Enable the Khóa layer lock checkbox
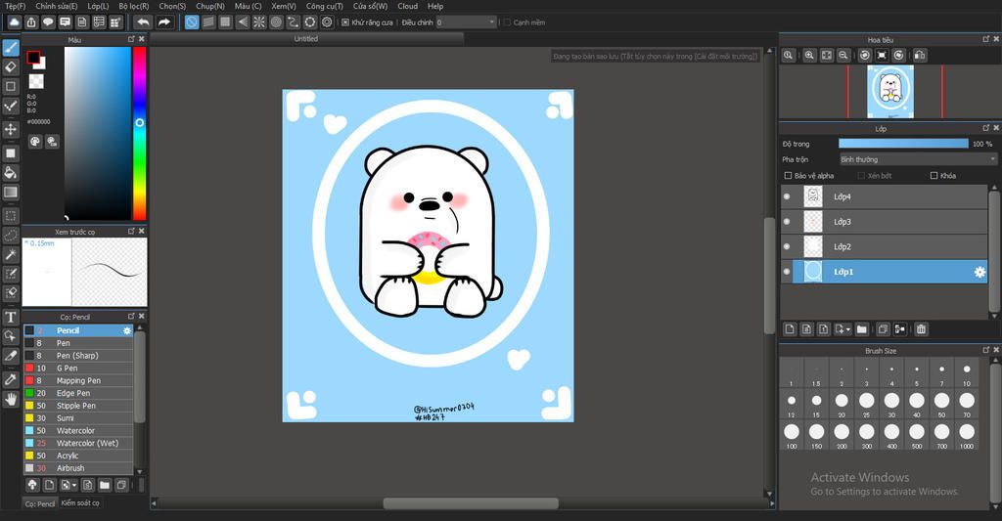 coord(934,176)
